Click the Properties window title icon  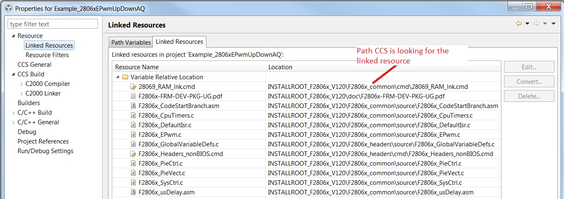click(8, 8)
